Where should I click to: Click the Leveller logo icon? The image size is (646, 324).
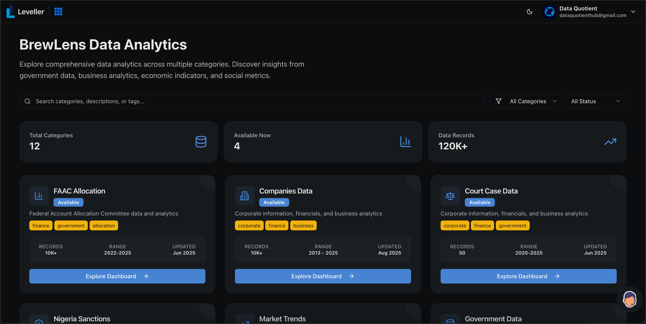[10, 12]
